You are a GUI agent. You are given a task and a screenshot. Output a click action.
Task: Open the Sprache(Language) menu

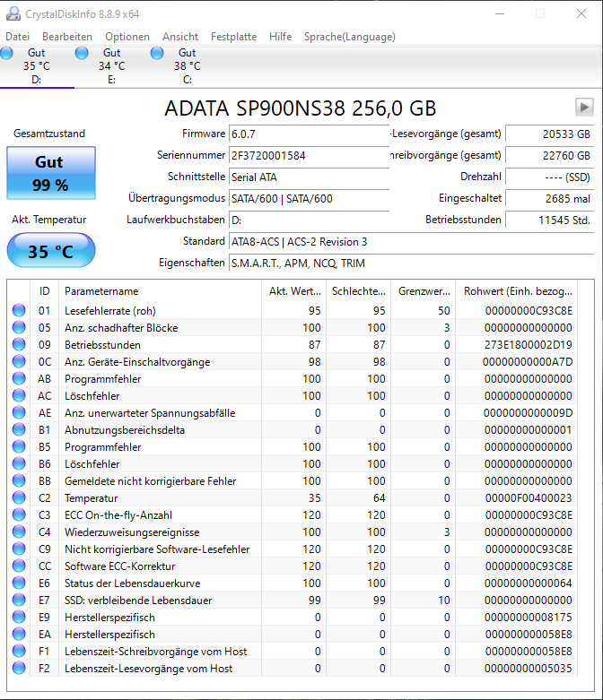[350, 37]
